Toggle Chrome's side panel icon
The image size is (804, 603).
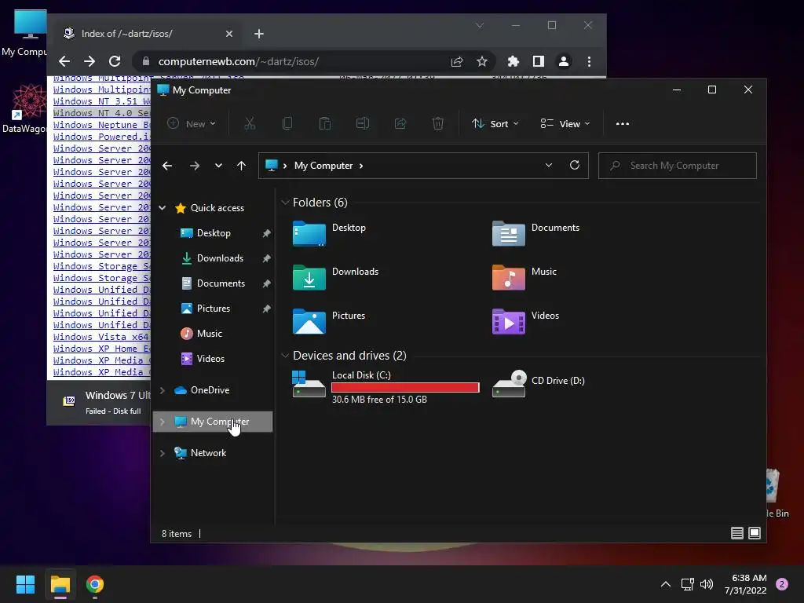point(539,61)
